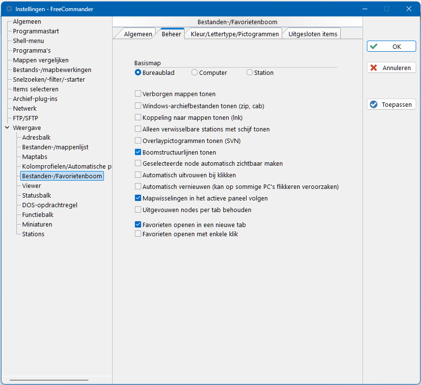The height and width of the screenshot is (385, 421).
Task: Click the horizontal scrollbar of the settings tree
Action: click(49, 380)
